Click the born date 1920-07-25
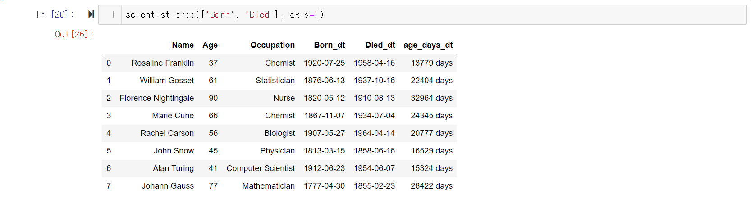751x203 pixels. [x=324, y=63]
